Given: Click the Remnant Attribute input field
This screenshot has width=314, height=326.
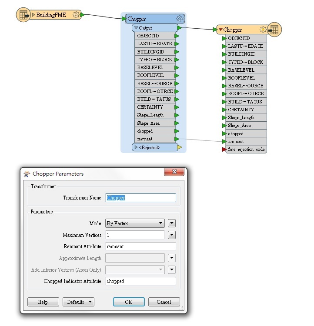Looking at the screenshot, I should (x=140, y=246).
